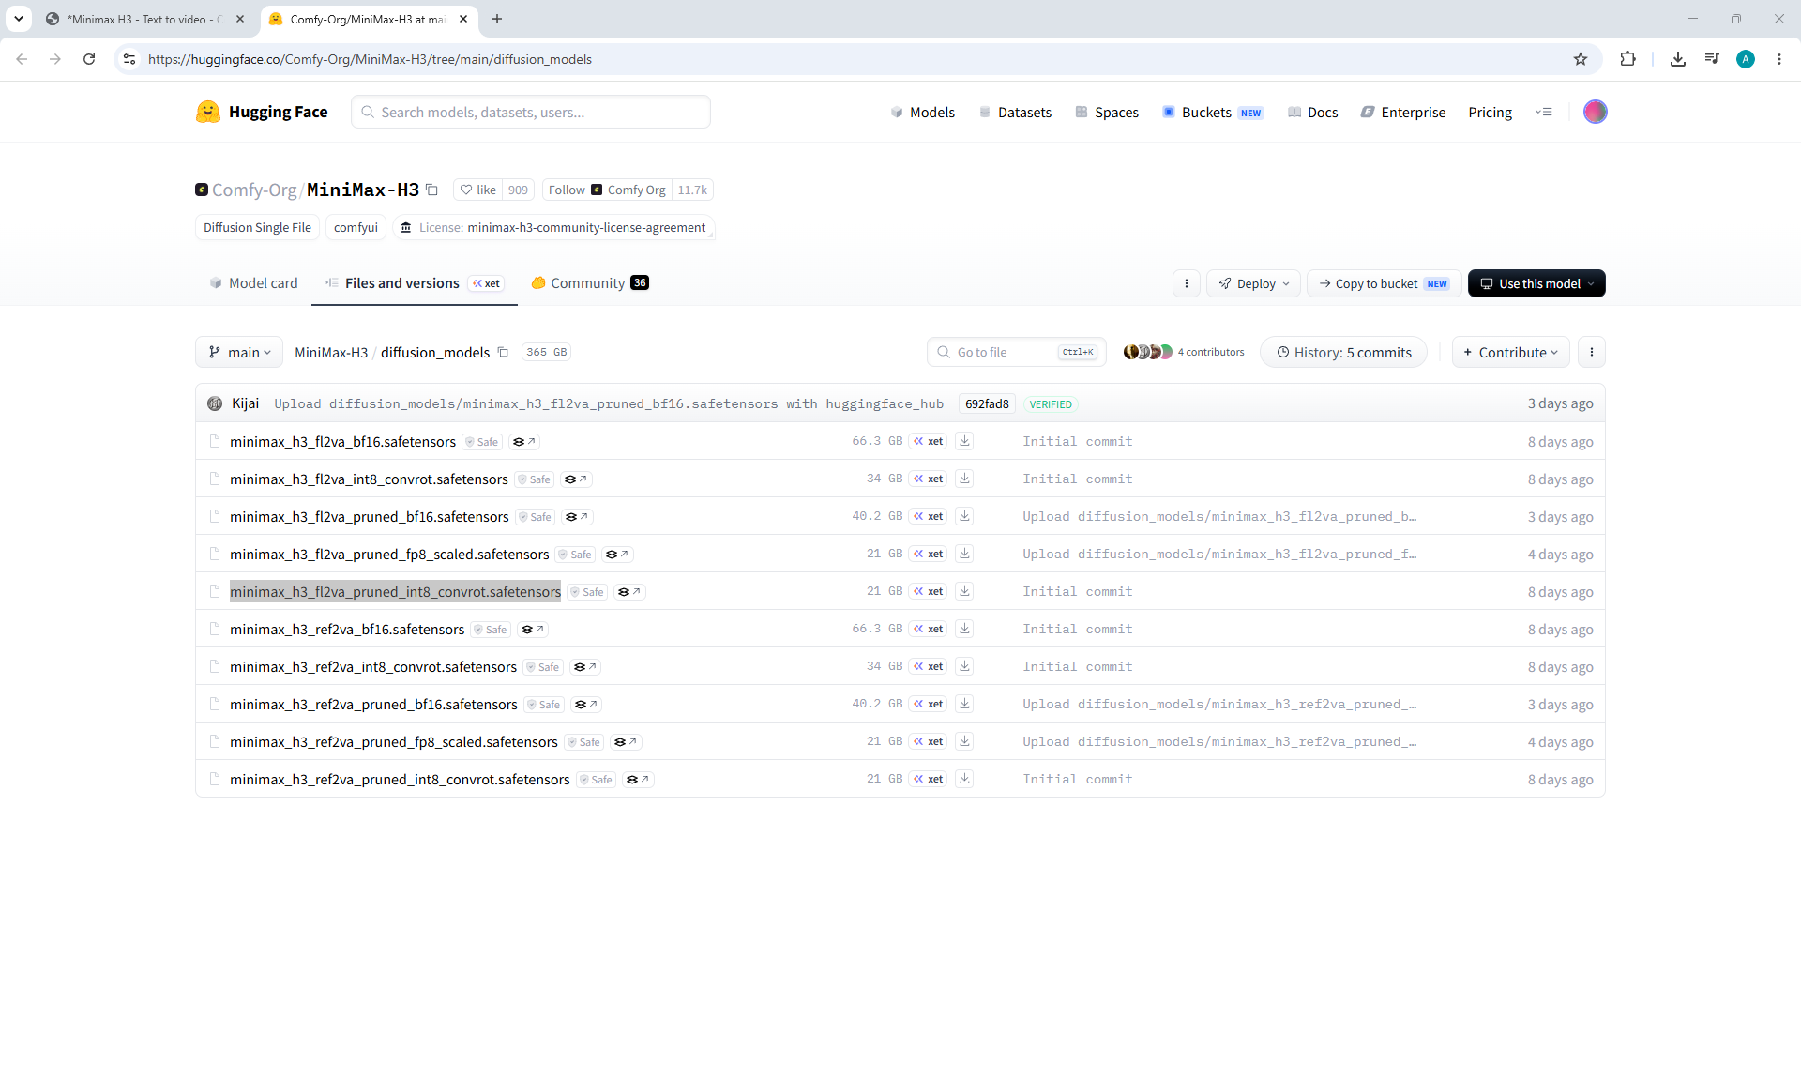The height and width of the screenshot is (1080, 1801).
Task: Download minimax_h3_fl2va_bf16.safetensors file
Action: click(964, 441)
